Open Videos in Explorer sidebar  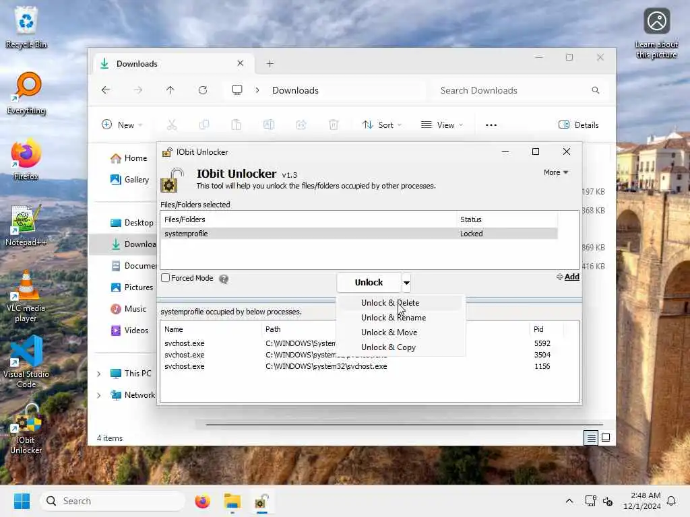[129, 330]
